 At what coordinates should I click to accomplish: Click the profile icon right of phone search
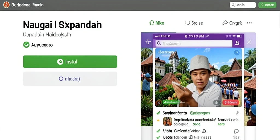tap(237, 43)
